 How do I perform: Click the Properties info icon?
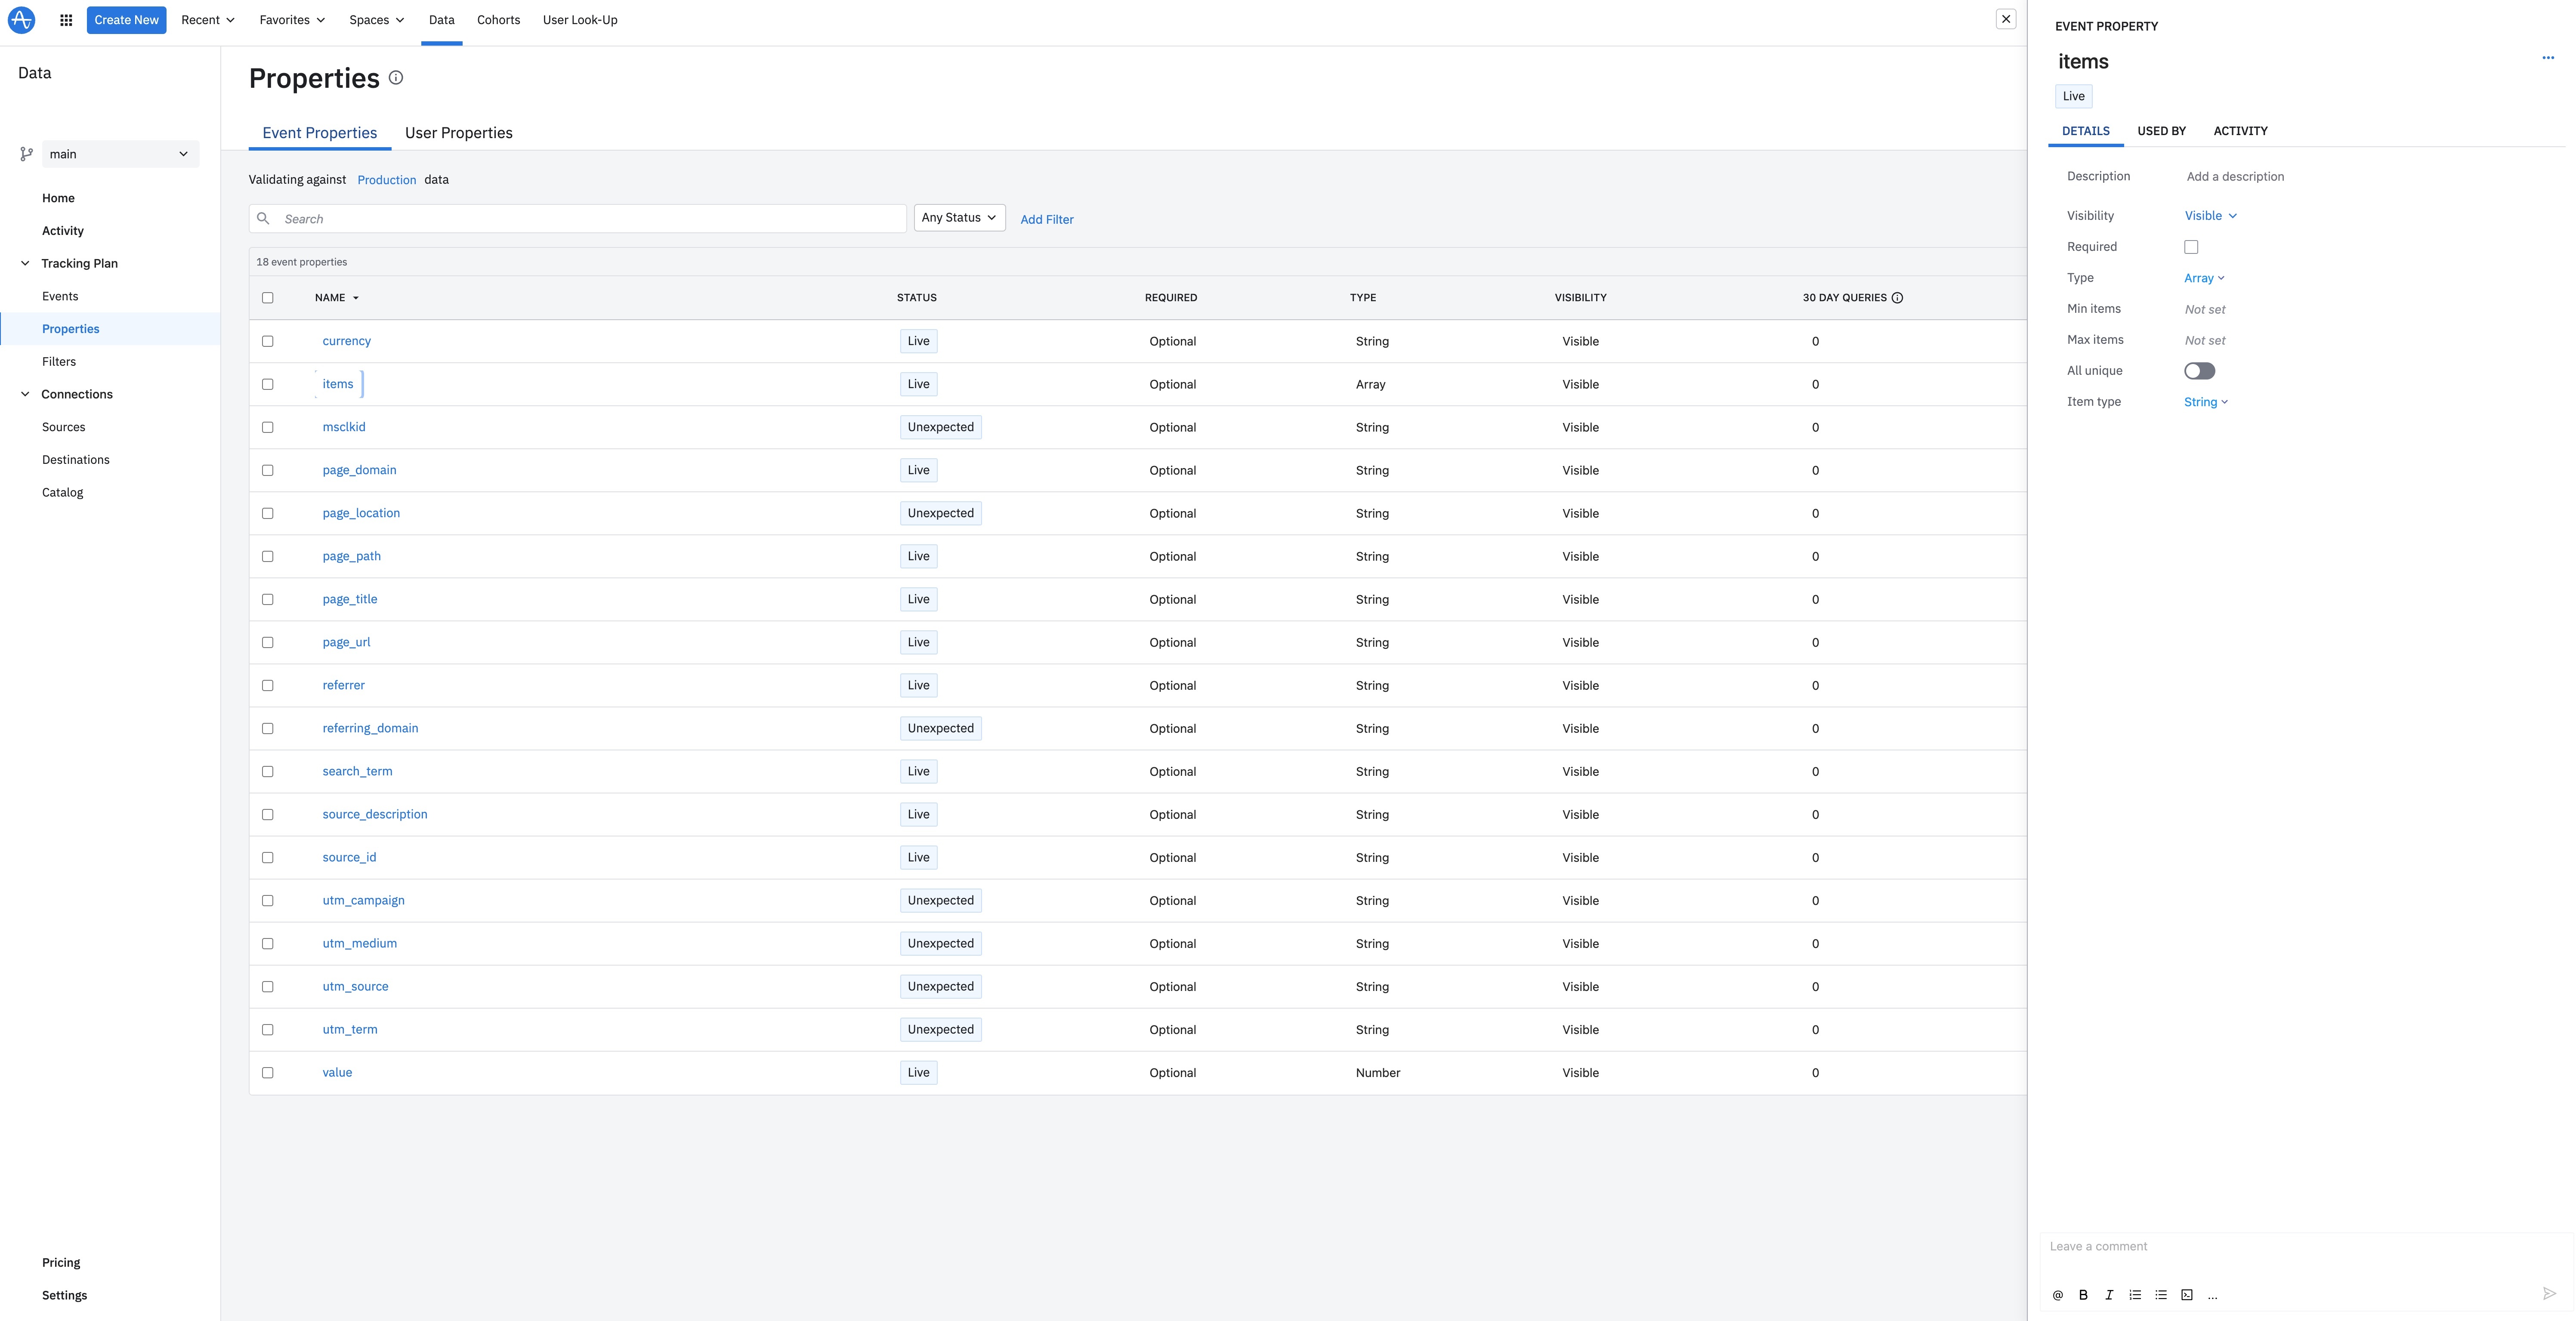pos(396,78)
